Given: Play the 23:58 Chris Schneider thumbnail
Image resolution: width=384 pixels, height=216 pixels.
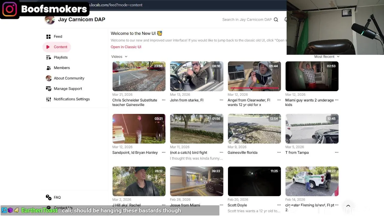Looking at the screenshot, I should 139,76.
